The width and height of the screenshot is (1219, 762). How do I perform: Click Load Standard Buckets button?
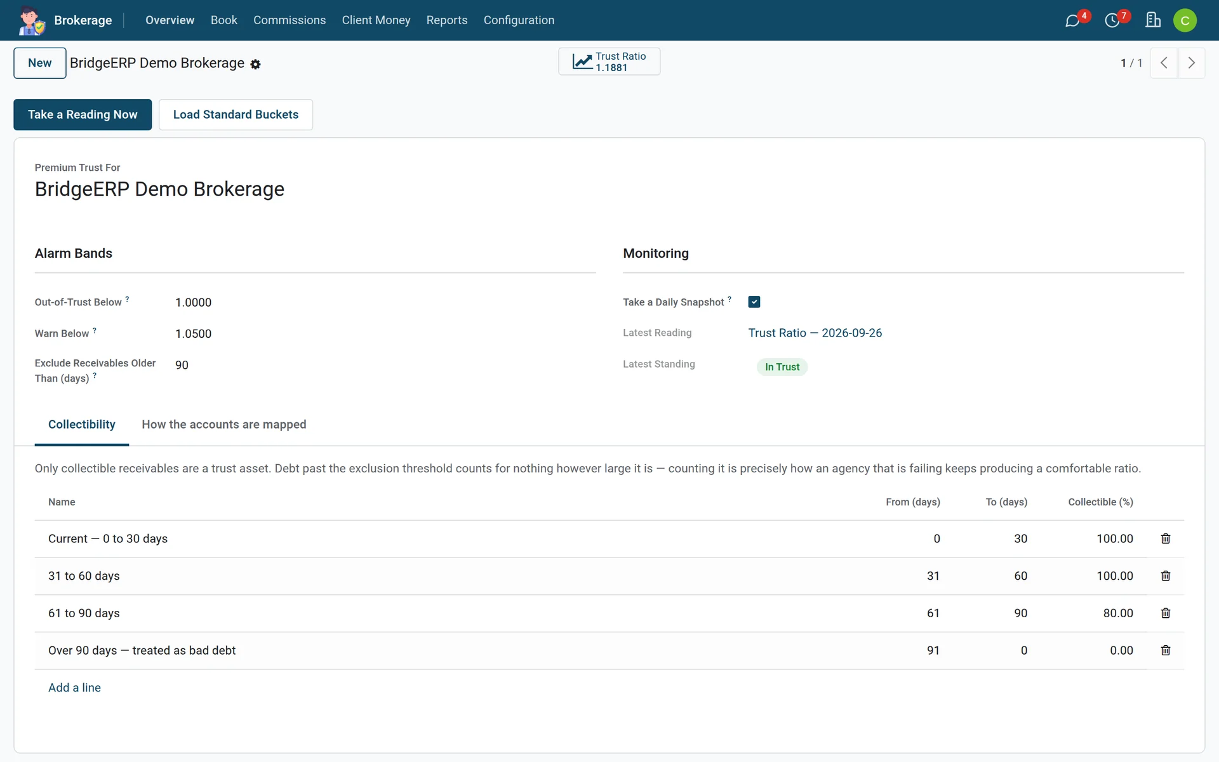click(236, 114)
